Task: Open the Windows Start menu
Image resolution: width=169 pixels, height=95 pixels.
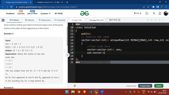Action: tap(67, 92)
